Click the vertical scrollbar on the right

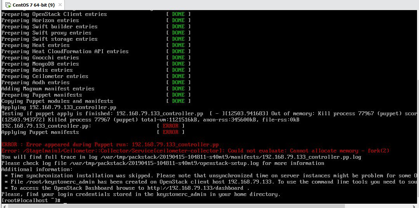[x=417, y=139]
